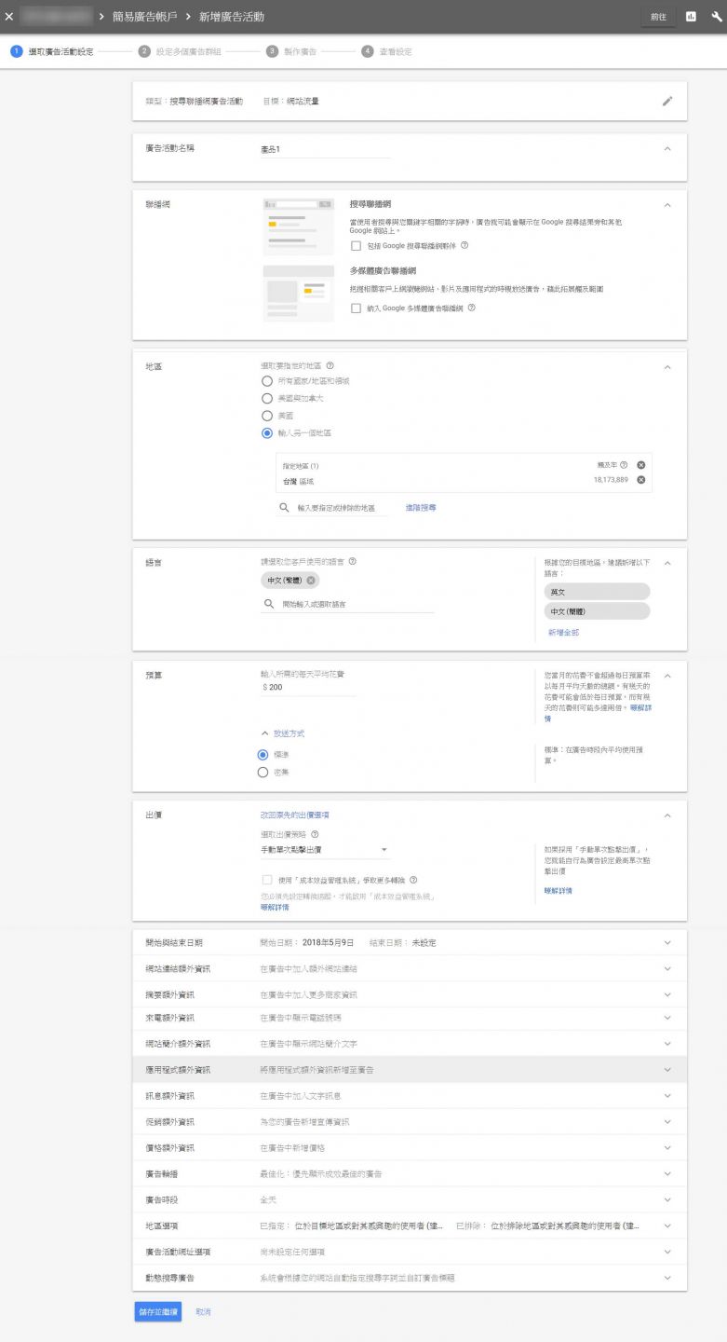Click the pencil icon to edit campaign type
The width and height of the screenshot is (727, 1342).
(x=666, y=101)
